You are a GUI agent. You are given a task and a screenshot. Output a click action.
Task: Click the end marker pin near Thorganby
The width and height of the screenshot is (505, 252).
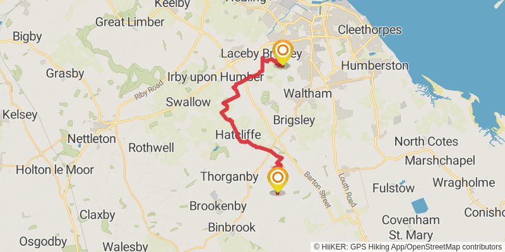point(278,181)
